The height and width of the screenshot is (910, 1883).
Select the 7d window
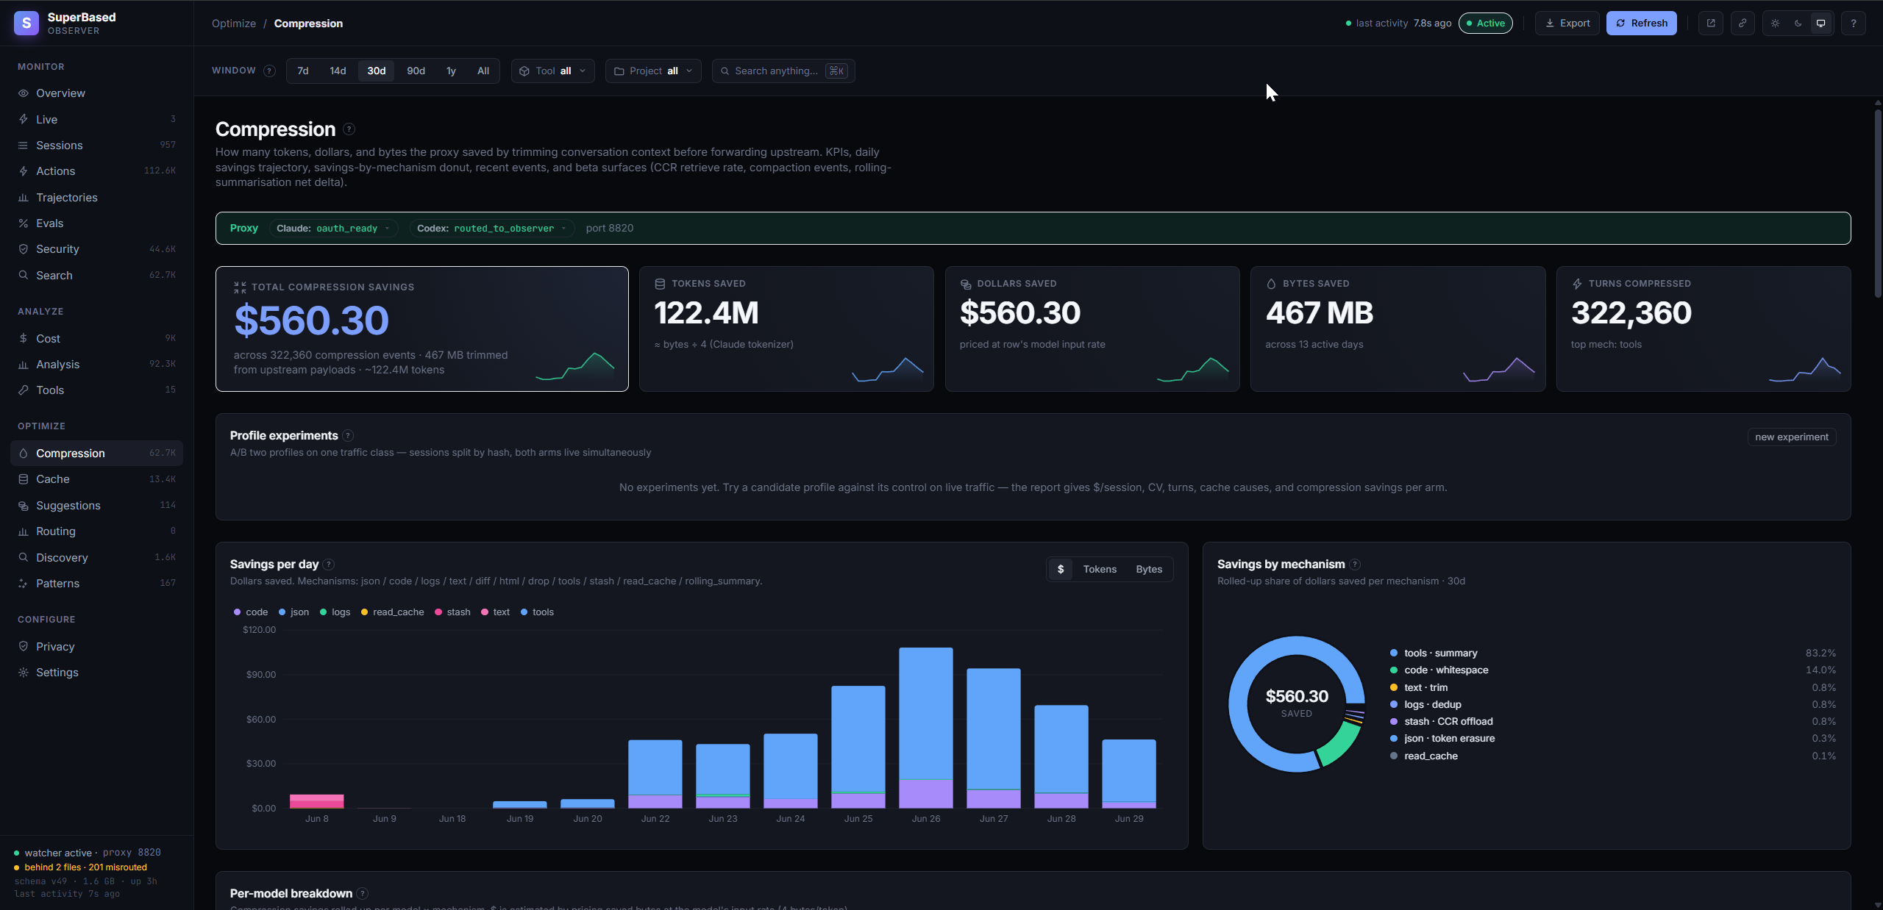click(x=303, y=71)
